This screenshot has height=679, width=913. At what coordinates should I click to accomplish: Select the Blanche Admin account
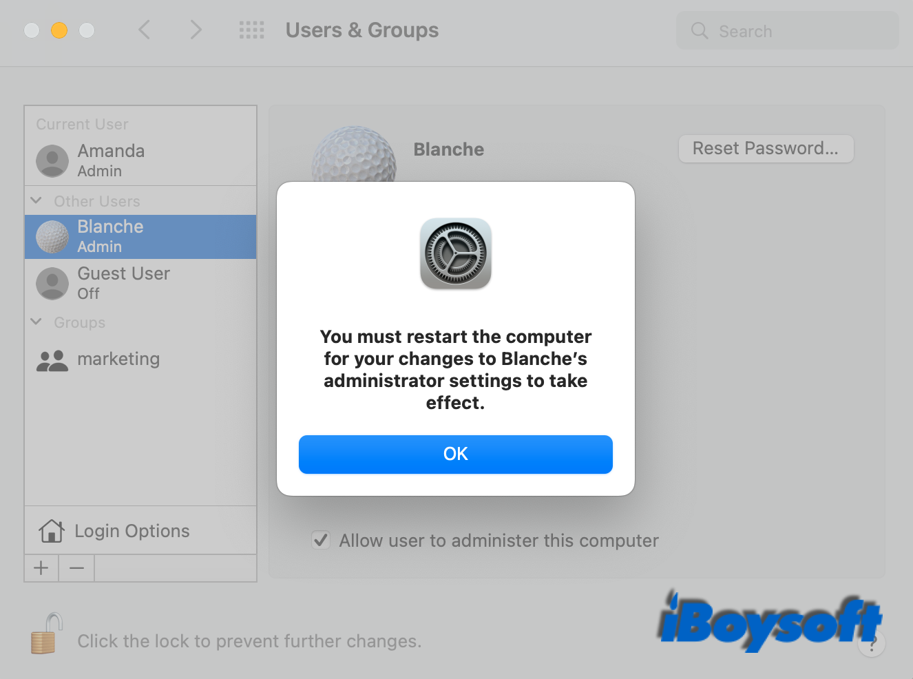click(140, 237)
